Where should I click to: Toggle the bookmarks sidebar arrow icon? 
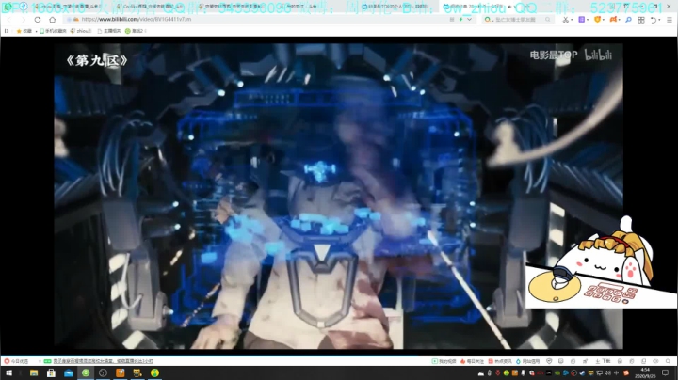pos(6,31)
